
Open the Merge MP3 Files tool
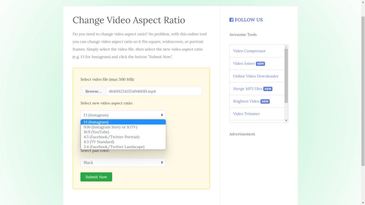tap(247, 89)
